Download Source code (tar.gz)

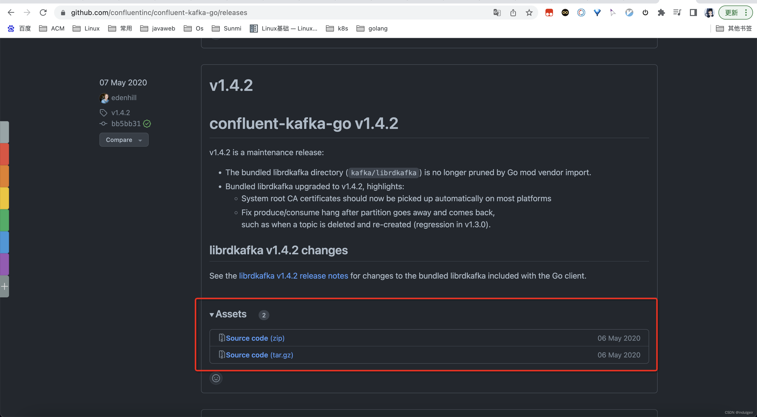[259, 355]
